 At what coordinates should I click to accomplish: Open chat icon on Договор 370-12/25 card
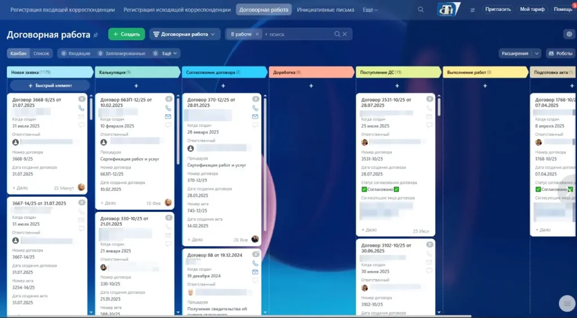coord(255,125)
